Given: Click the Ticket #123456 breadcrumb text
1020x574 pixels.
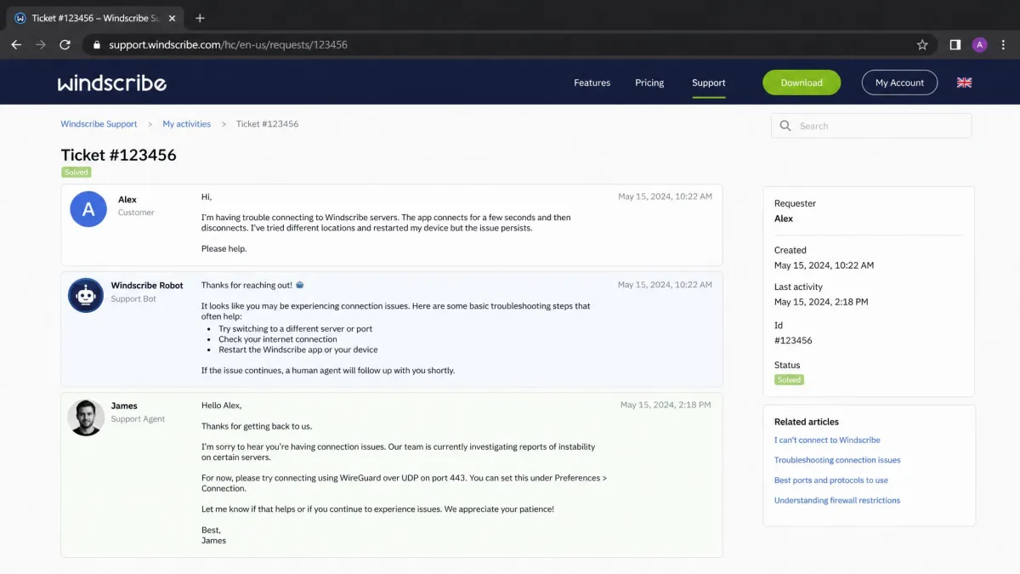Looking at the screenshot, I should click(x=267, y=124).
